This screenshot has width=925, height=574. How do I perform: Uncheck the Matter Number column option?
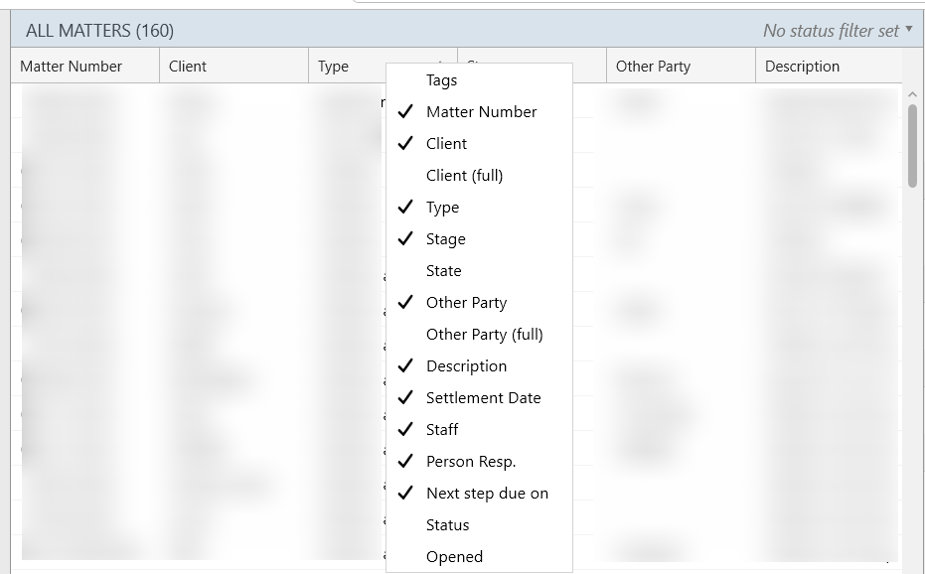click(x=481, y=112)
